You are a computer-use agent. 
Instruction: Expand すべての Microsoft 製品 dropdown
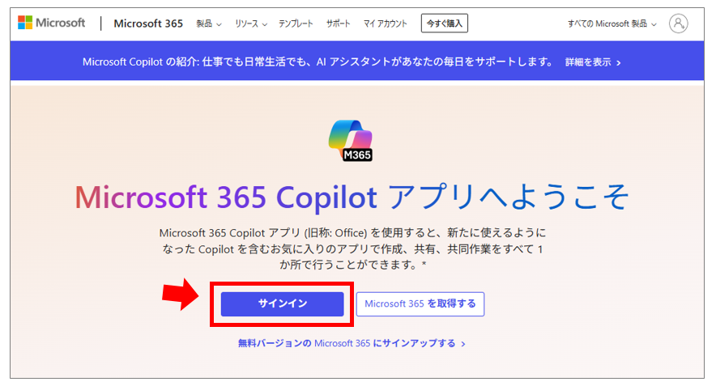click(x=612, y=23)
